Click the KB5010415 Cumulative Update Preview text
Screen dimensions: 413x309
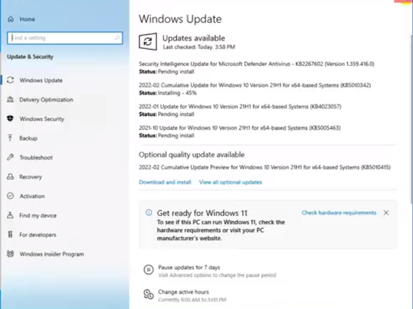pos(265,167)
